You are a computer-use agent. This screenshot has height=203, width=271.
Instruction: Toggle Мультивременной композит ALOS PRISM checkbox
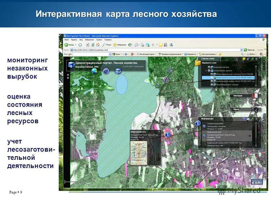212,74
